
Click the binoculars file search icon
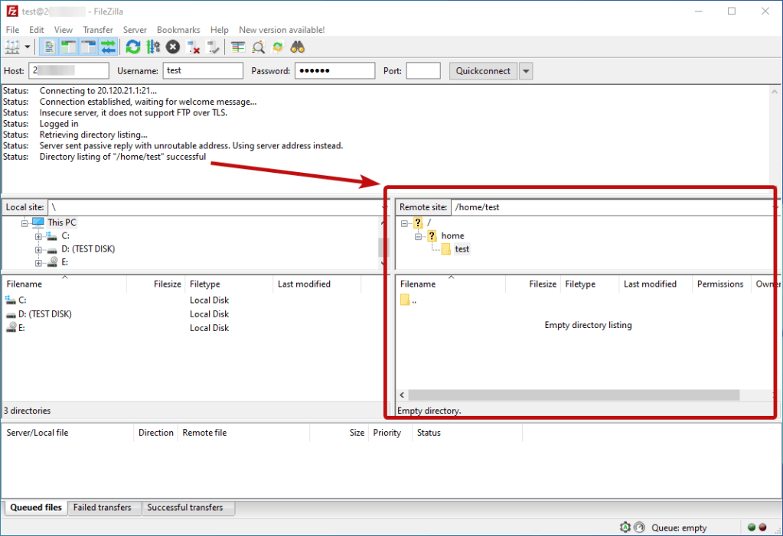(x=298, y=47)
